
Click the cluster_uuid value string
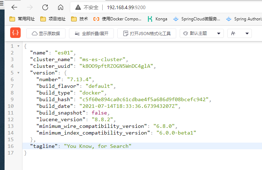[116, 66]
